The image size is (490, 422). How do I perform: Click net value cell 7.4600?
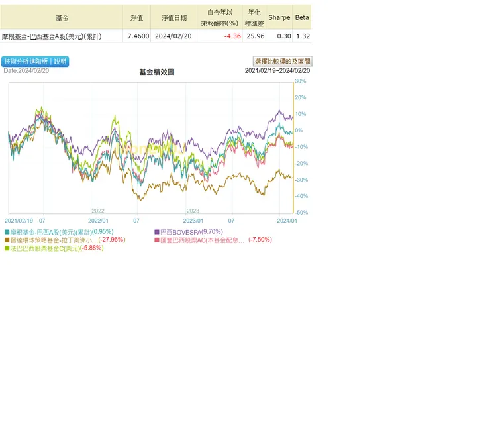tap(138, 36)
